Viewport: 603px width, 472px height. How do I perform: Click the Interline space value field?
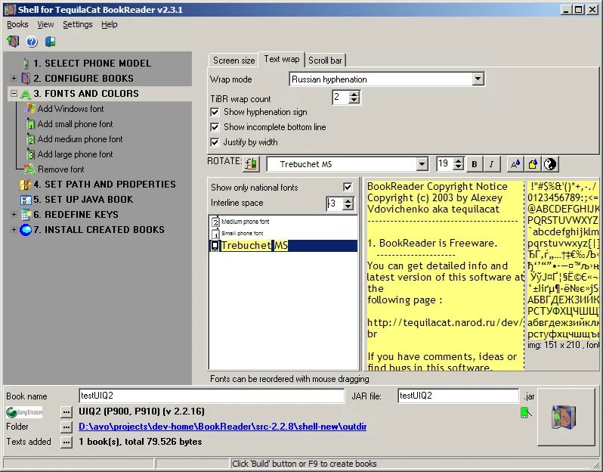tap(334, 203)
